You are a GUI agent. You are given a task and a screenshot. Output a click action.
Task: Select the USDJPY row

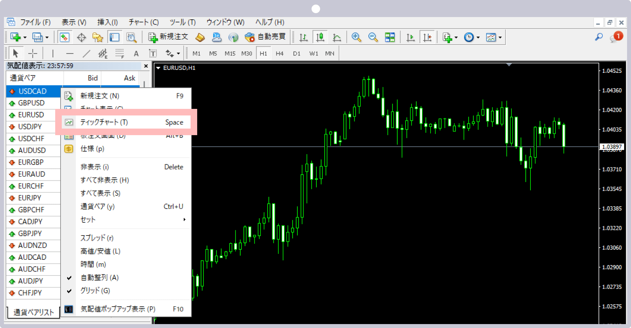pos(33,127)
